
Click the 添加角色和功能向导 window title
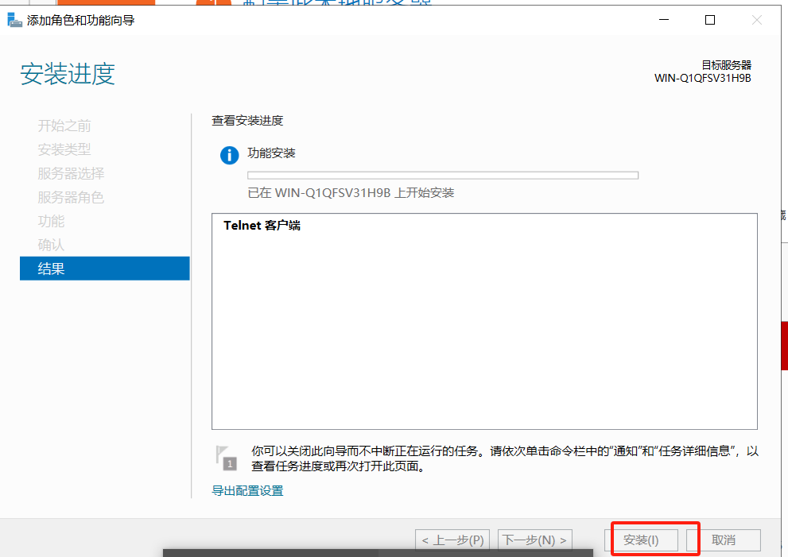(x=81, y=21)
